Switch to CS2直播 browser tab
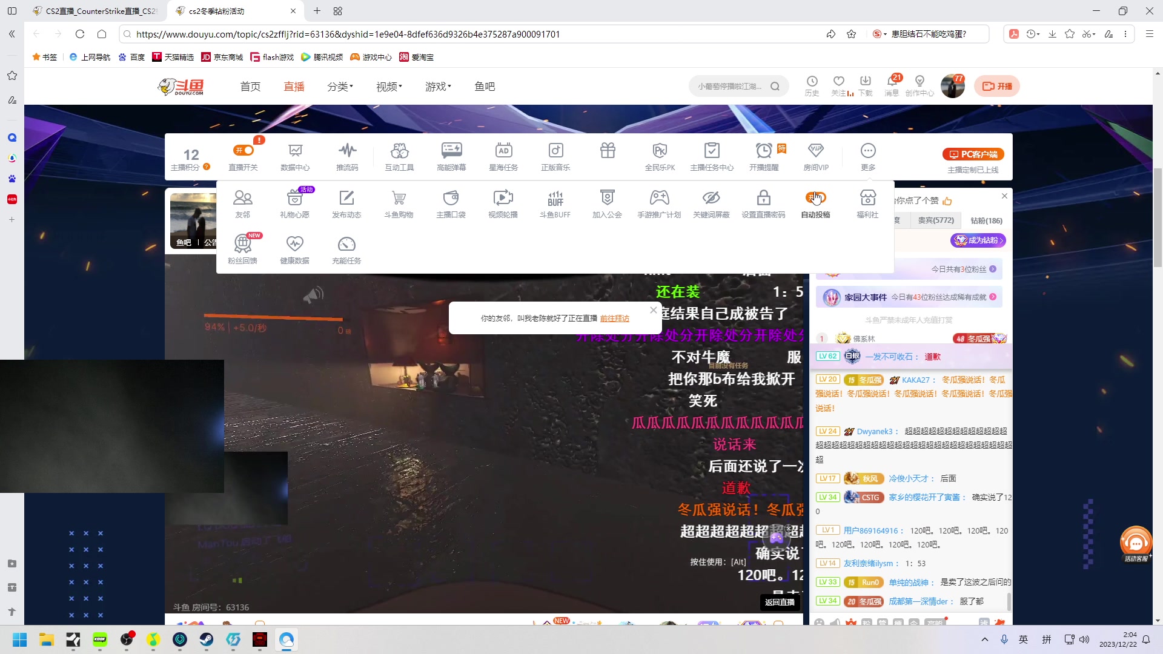This screenshot has width=1163, height=654. 97,11
